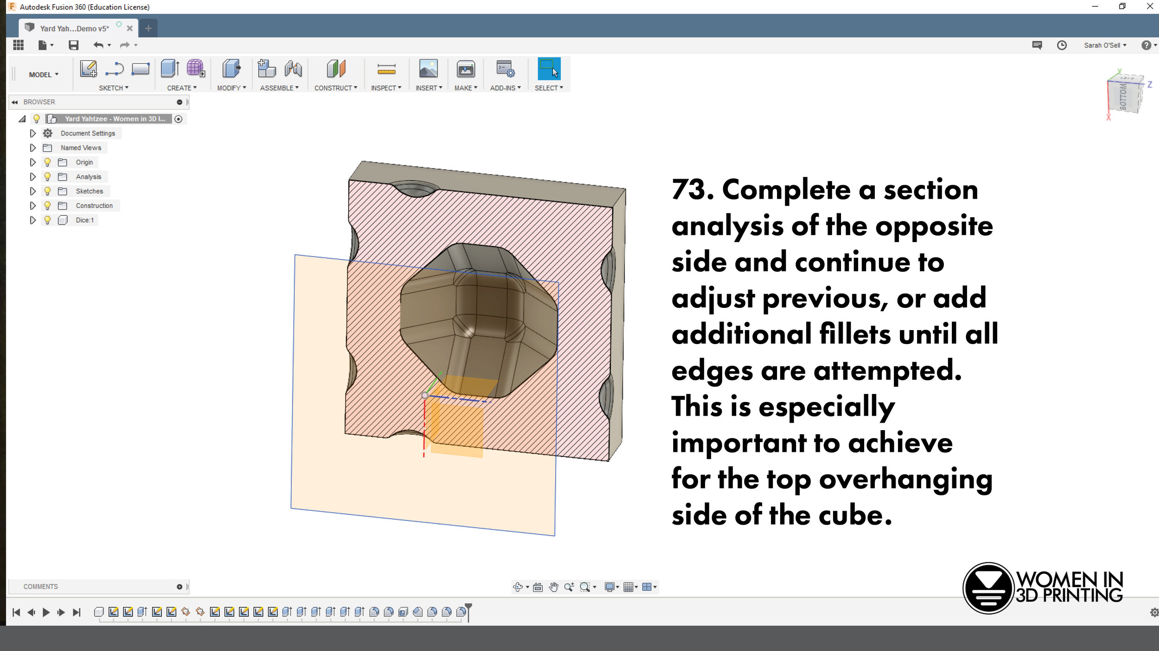Image resolution: width=1159 pixels, height=651 pixels.
Task: Expand the Analysis folder in browser
Action: click(32, 176)
